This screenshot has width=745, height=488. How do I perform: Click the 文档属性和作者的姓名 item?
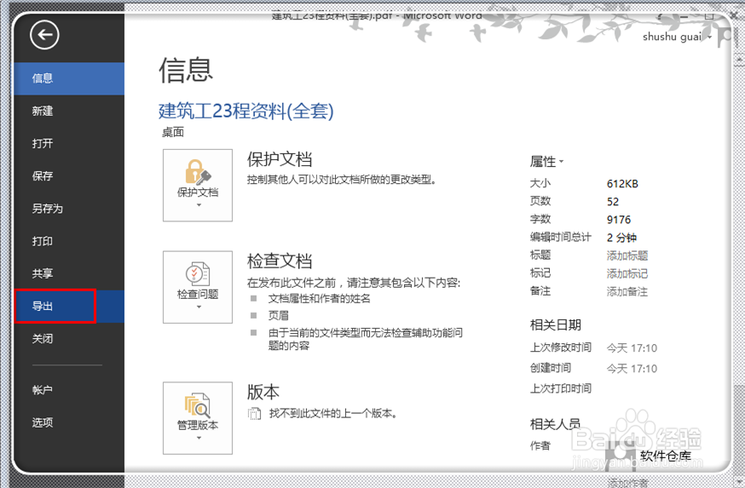pyautogui.click(x=320, y=299)
